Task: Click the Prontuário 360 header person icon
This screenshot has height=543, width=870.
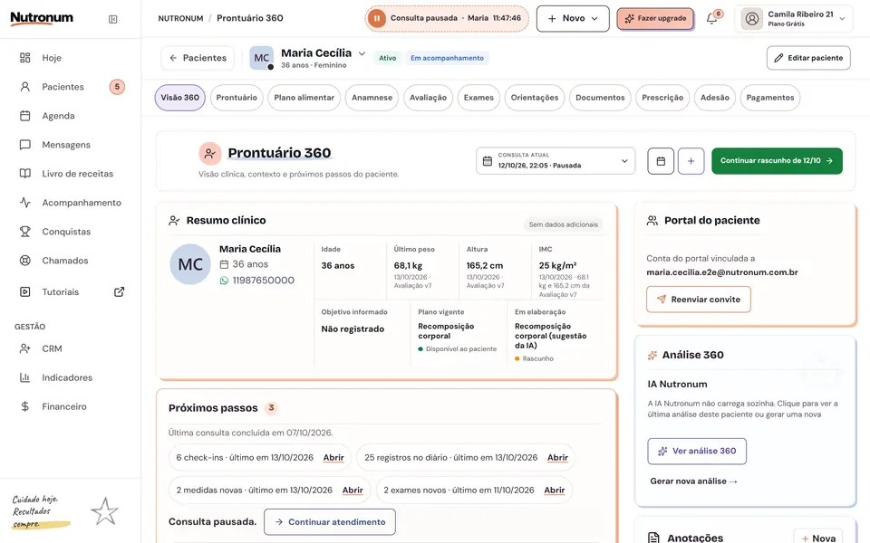Action: point(209,154)
